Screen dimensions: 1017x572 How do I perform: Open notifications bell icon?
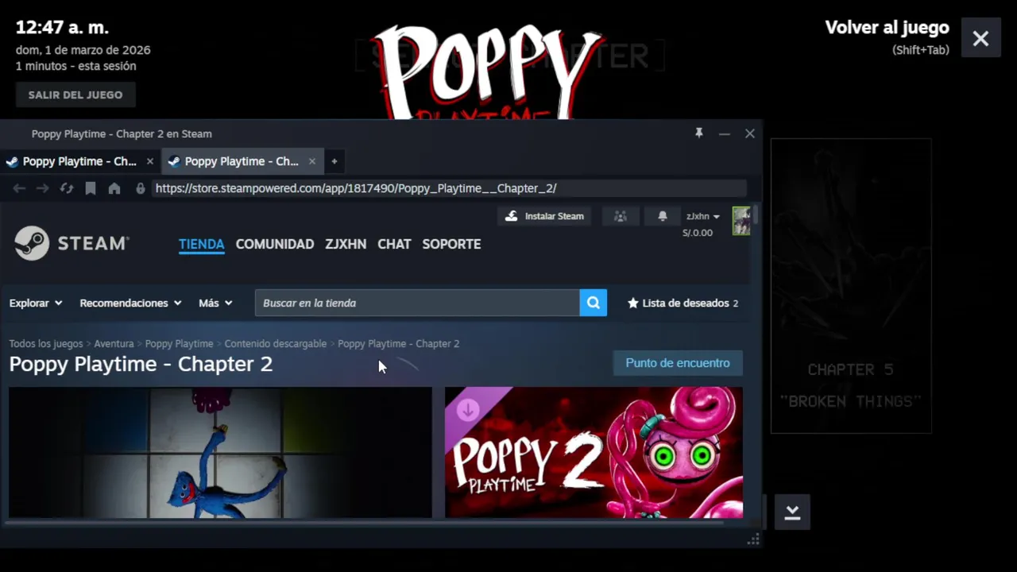(x=662, y=216)
